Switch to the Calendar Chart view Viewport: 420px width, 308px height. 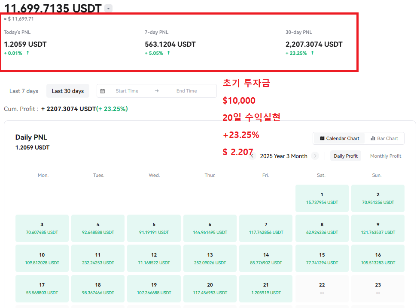[x=339, y=138]
